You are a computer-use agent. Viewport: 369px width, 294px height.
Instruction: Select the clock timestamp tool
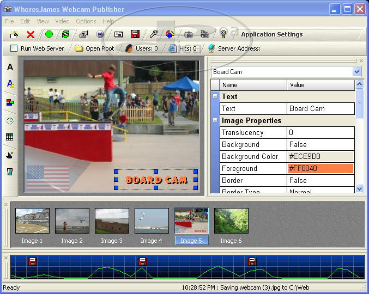[10, 120]
